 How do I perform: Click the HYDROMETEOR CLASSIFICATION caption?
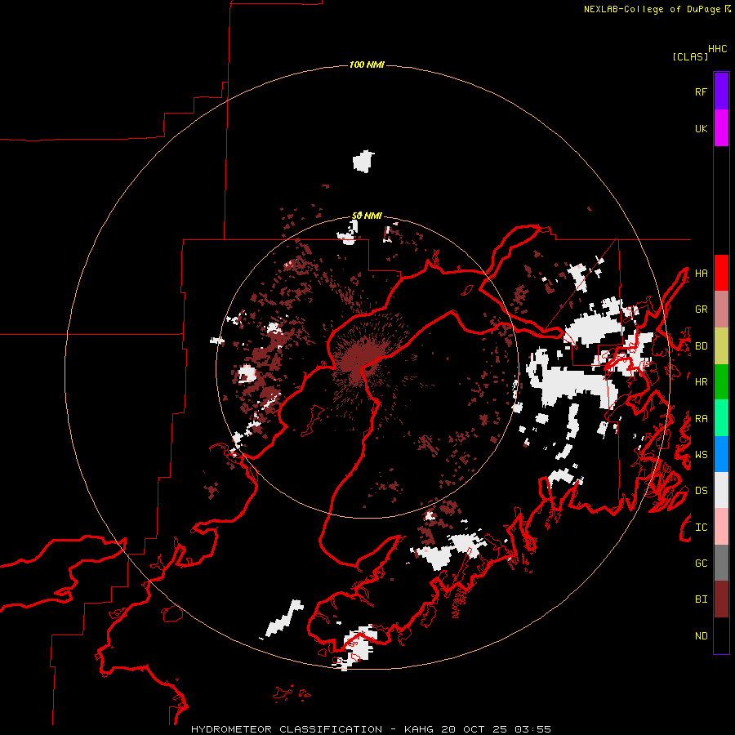[287, 729]
